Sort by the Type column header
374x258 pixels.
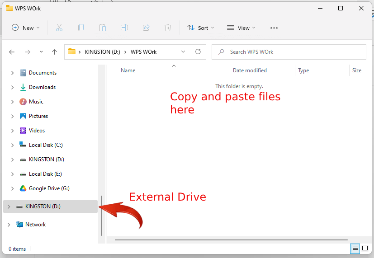[x=303, y=70]
